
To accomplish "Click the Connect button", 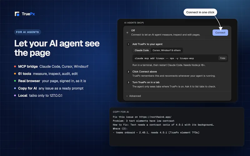I will (x=220, y=33).
